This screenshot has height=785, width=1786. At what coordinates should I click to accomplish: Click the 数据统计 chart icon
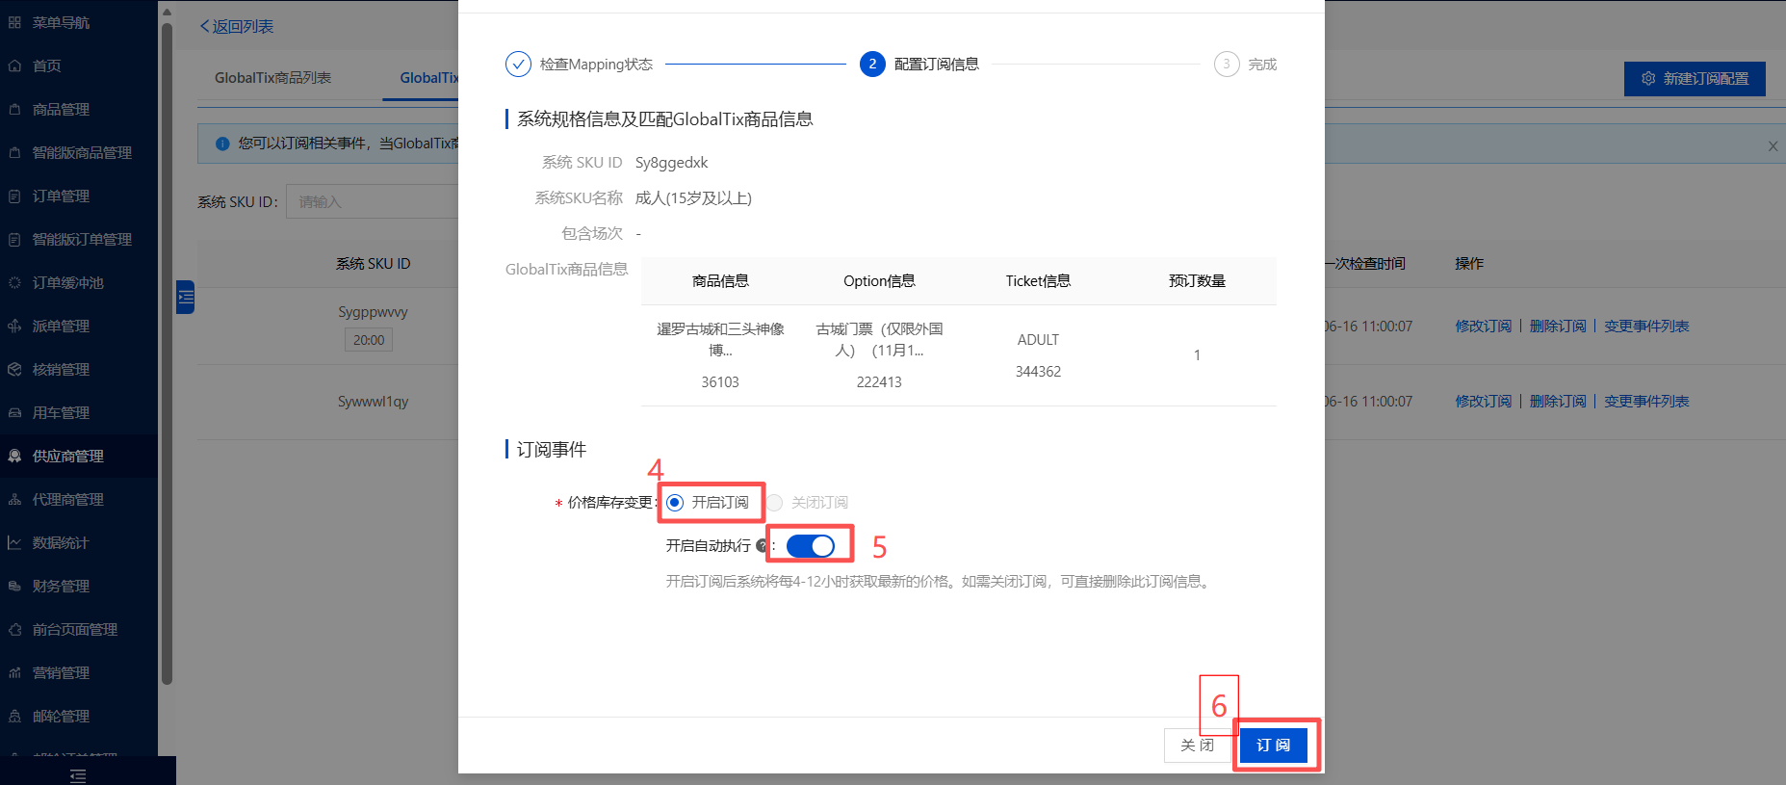tap(14, 542)
